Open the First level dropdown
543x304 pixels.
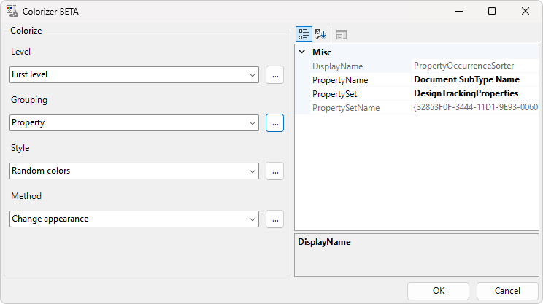(134, 74)
